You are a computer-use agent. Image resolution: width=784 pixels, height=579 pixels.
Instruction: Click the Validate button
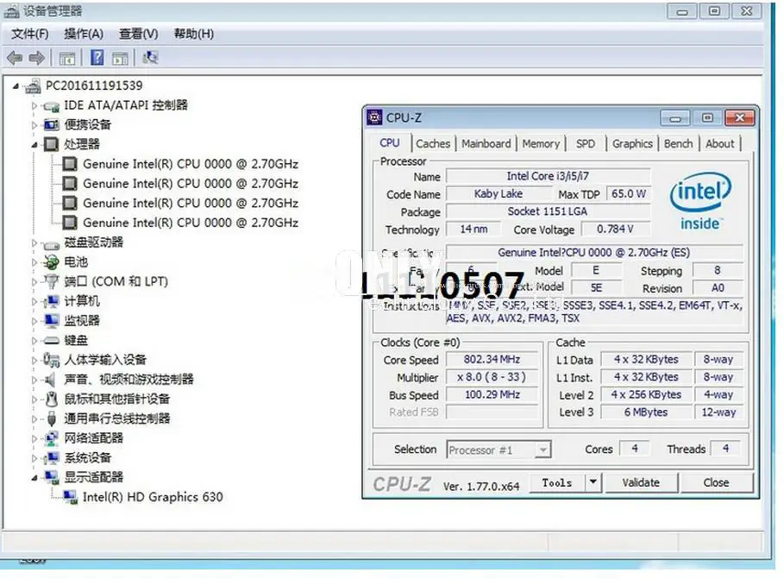point(641,482)
